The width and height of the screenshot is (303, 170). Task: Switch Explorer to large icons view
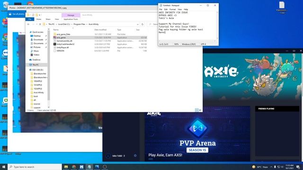coord(200,110)
